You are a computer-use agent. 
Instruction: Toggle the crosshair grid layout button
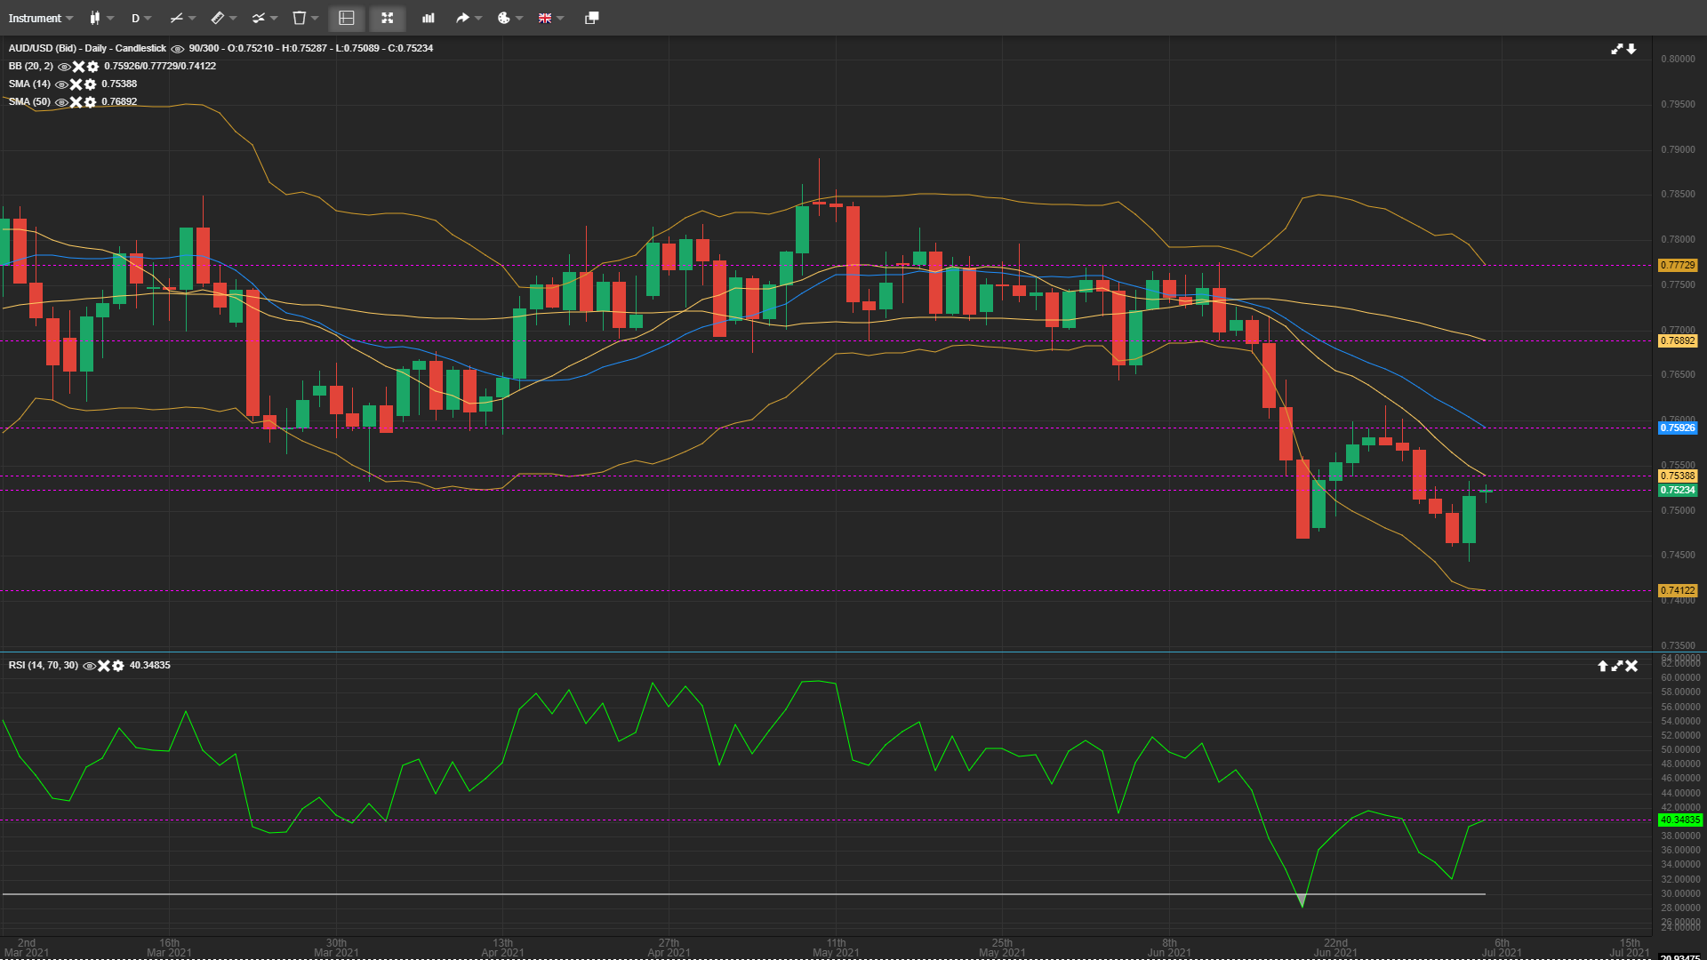347,18
